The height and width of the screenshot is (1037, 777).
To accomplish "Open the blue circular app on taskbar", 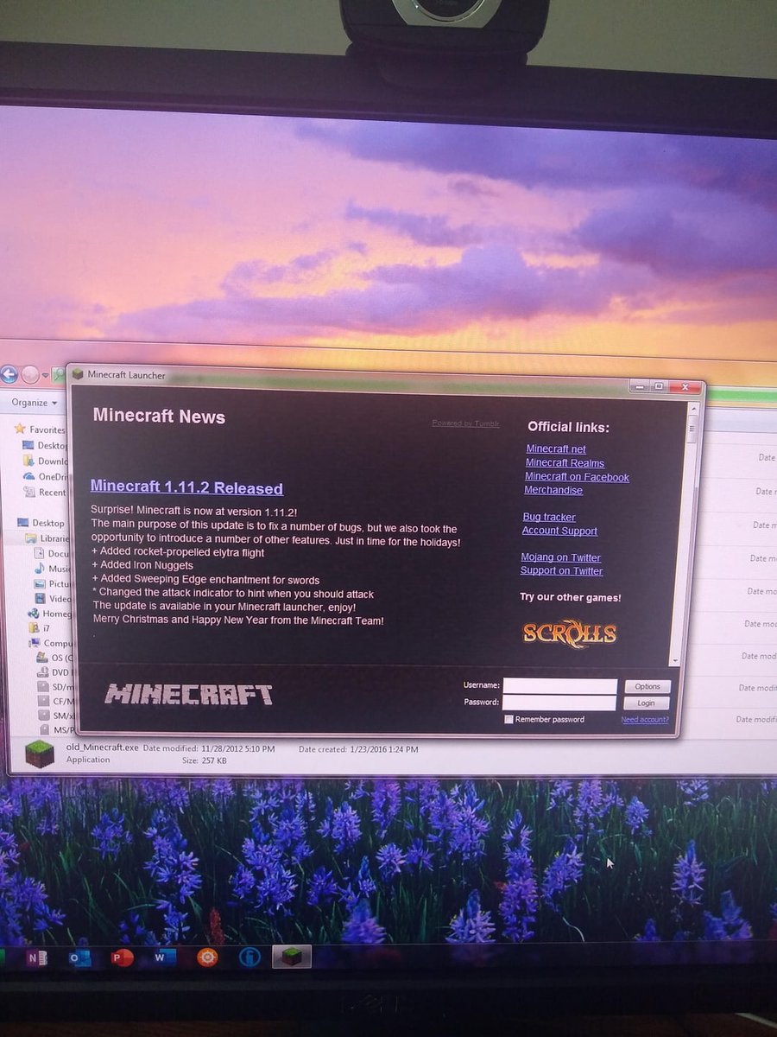I will [251, 957].
